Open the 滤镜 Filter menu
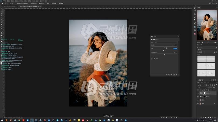Image resolution: width=218 pixels, height=122 pixels. coord(29,1)
